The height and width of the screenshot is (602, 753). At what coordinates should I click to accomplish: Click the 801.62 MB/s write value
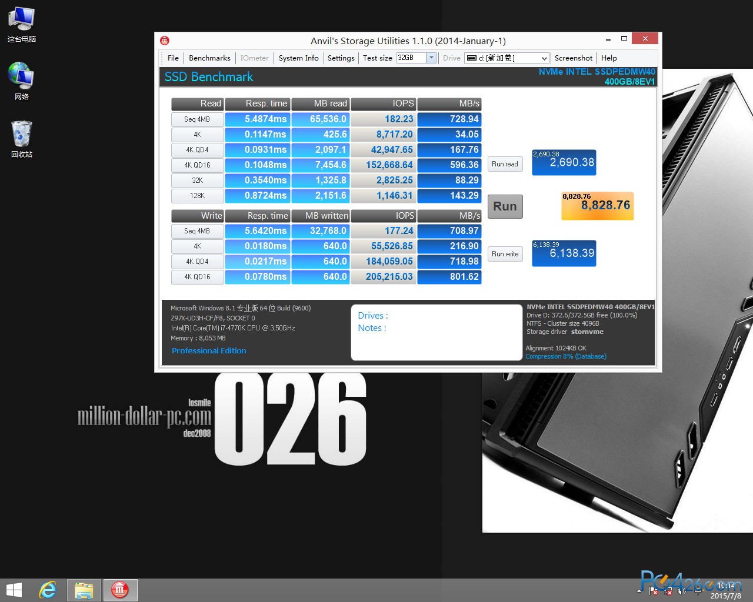point(449,277)
